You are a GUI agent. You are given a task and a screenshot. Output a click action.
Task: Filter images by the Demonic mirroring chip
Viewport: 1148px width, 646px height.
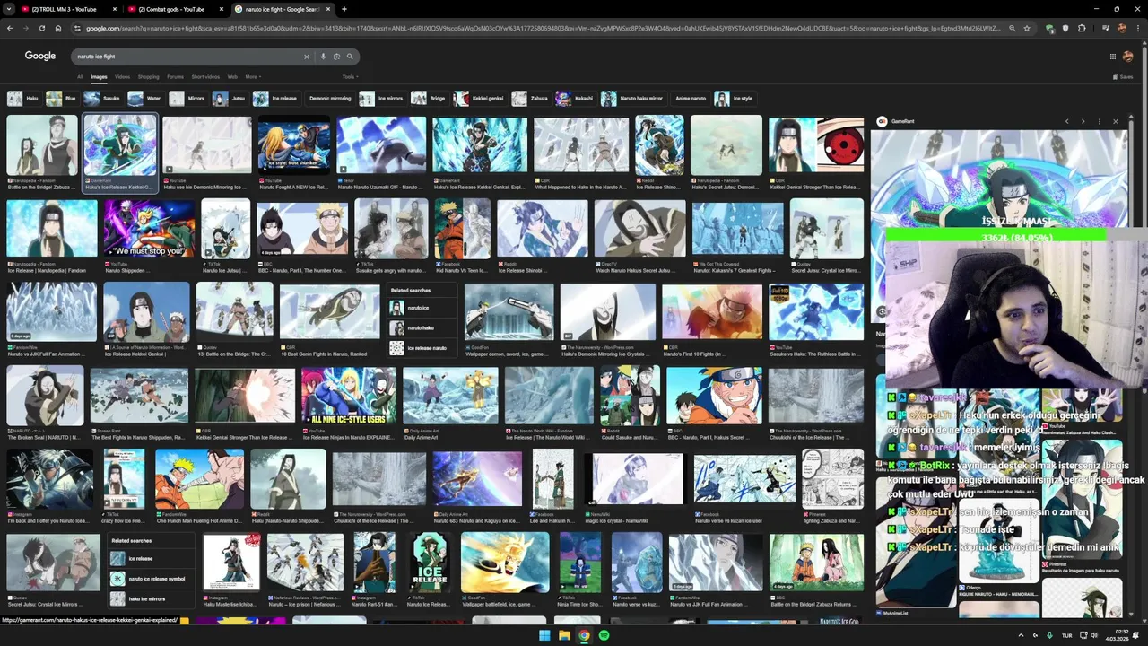pyautogui.click(x=330, y=99)
